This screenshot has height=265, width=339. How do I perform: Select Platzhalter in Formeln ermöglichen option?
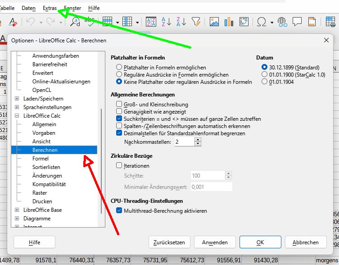coord(119,67)
